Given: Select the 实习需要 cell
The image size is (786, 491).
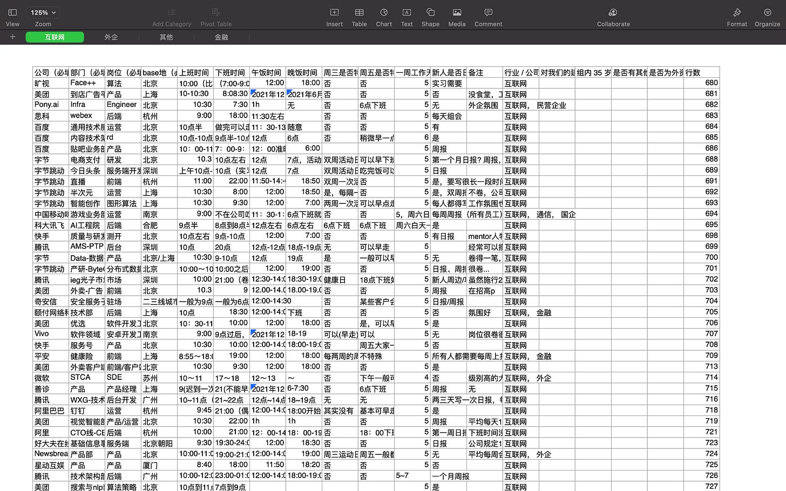Looking at the screenshot, I should [x=449, y=83].
